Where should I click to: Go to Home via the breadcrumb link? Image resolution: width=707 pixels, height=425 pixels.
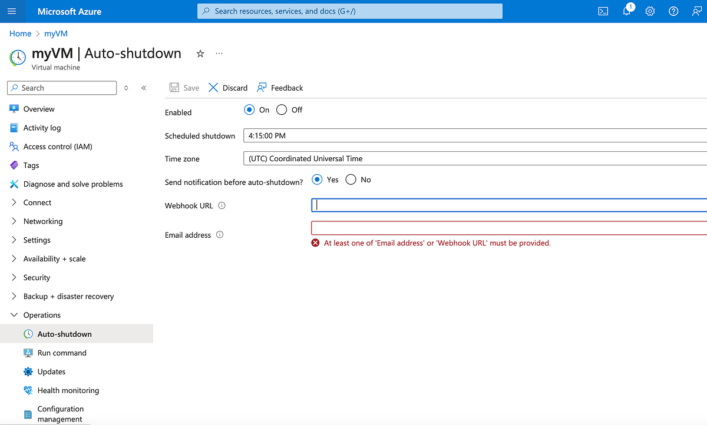click(20, 34)
